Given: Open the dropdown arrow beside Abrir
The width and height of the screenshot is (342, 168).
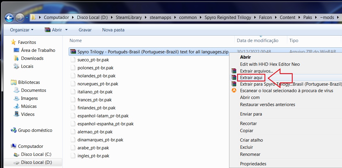Looking at the screenshot, I should point(66,30).
